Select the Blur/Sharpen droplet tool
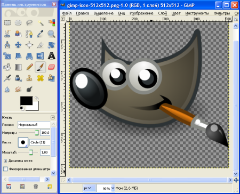Image resolution: width=240 pixels, height=194 pixels. [x=7, y=89]
